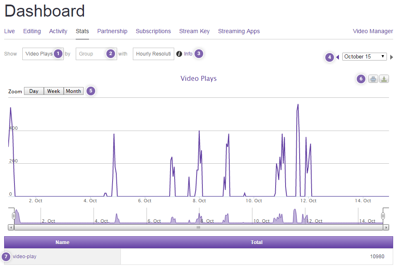Open the Video Manager link
The height and width of the screenshot is (269, 401).
pyautogui.click(x=372, y=31)
